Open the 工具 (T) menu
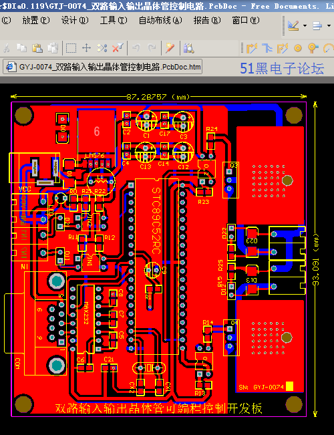The image size is (334, 435). click(x=114, y=20)
